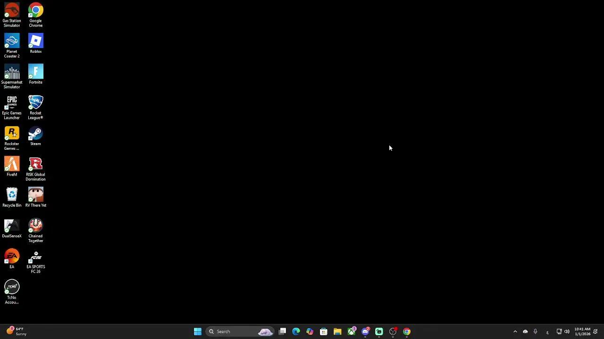Image resolution: width=604 pixels, height=339 pixels.
Task: Select the Rocket League desktop shortcut
Action: click(x=35, y=107)
